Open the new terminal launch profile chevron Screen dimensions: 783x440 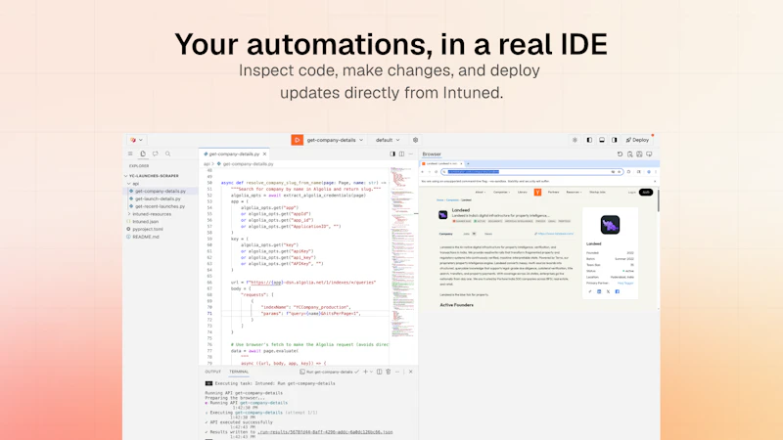click(371, 372)
